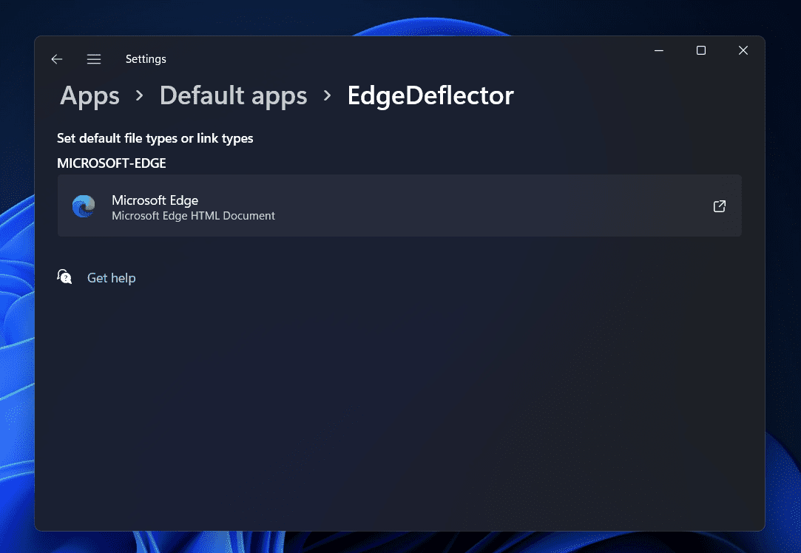
Task: Go back with the arrow icon
Action: click(57, 59)
